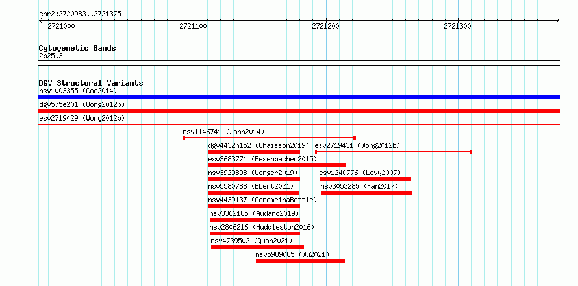
Task: Select the dgv4432n152 red bar
Action: tap(254, 152)
